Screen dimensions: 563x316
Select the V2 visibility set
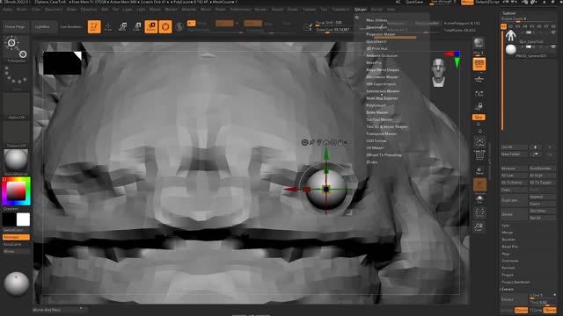tap(510, 26)
